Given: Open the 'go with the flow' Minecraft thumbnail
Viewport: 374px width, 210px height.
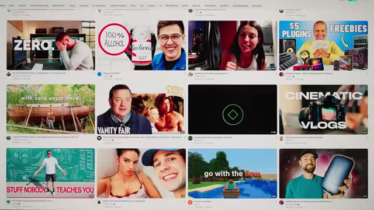Looking at the screenshot, I should click(x=233, y=174).
